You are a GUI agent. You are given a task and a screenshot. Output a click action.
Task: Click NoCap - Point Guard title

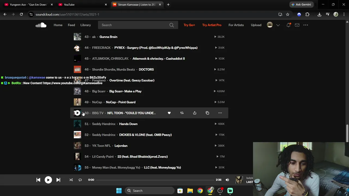(121, 102)
